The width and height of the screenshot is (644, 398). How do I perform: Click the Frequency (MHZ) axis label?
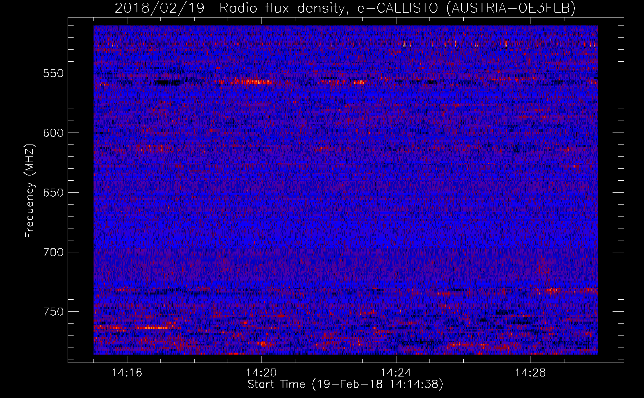[30, 191]
